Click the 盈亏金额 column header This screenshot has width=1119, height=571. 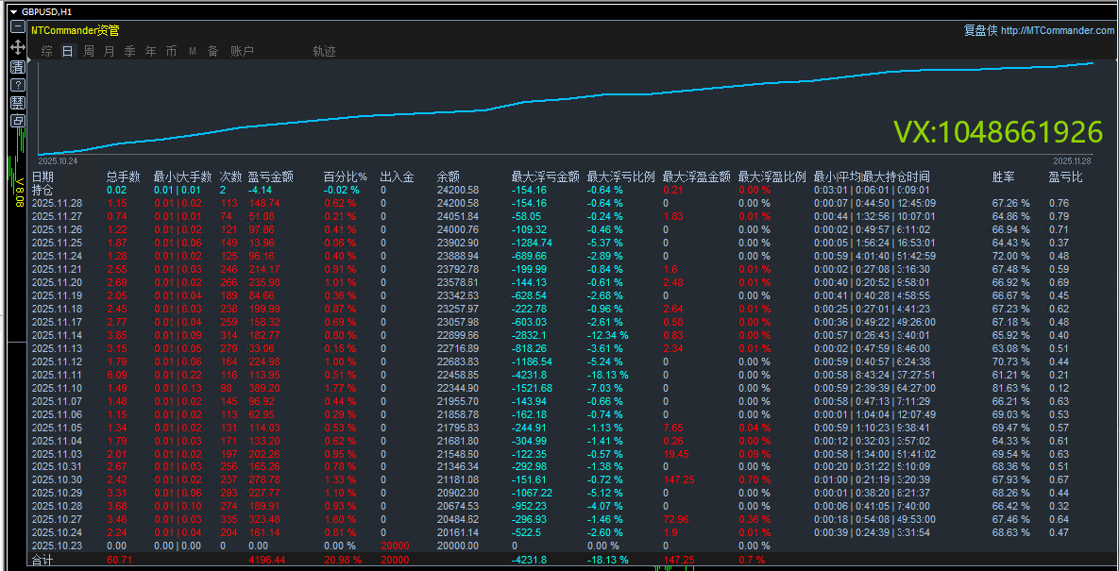270,176
